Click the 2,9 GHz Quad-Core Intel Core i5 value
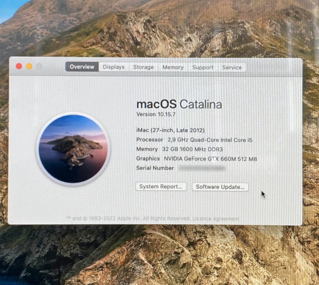Image resolution: width=319 pixels, height=285 pixels. click(210, 140)
